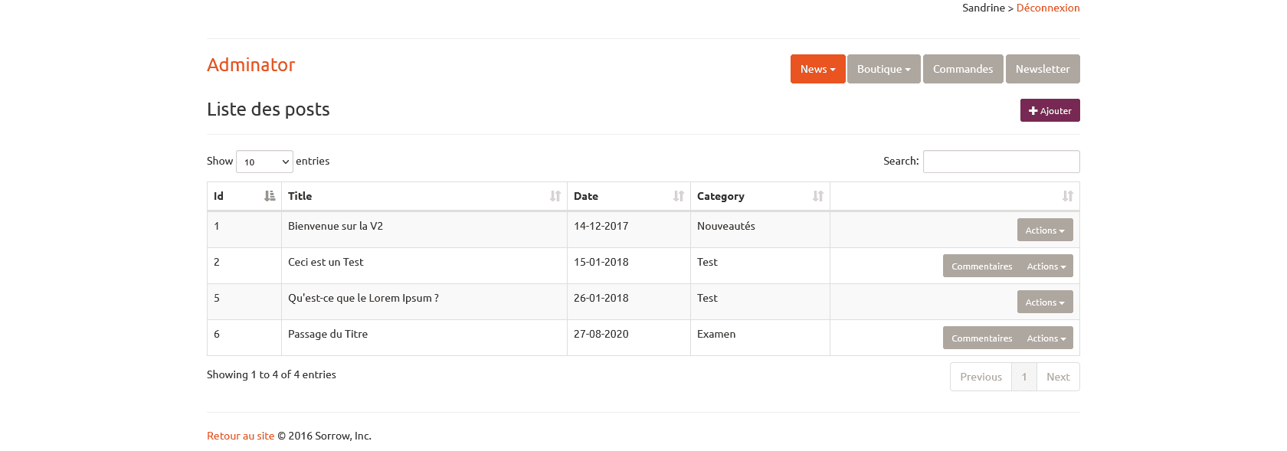Screen dimensions: 1287x451
Task: Add a new post with Ajouter
Action: tap(1050, 110)
